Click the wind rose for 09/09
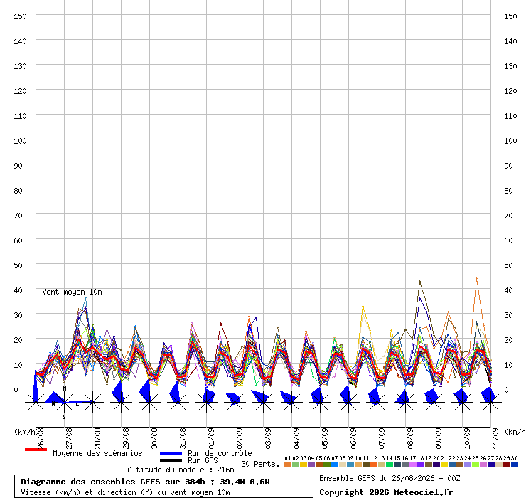This screenshot has height=498, width=526. [x=434, y=402]
